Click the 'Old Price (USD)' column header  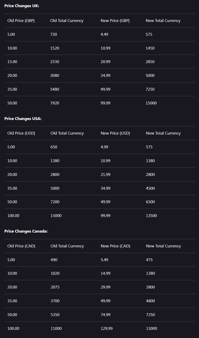pos(21,133)
